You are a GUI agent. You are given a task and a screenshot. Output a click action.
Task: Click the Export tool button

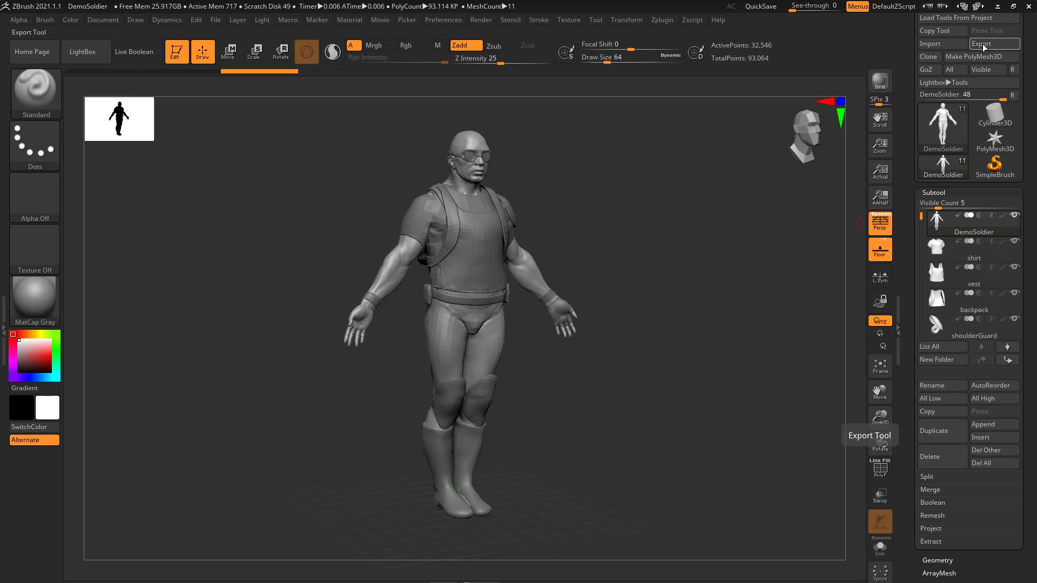[x=994, y=44]
